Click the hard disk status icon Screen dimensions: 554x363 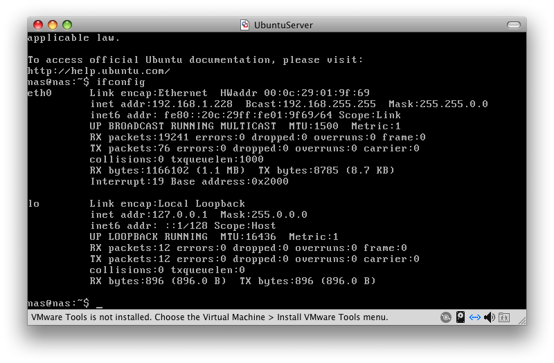461,317
